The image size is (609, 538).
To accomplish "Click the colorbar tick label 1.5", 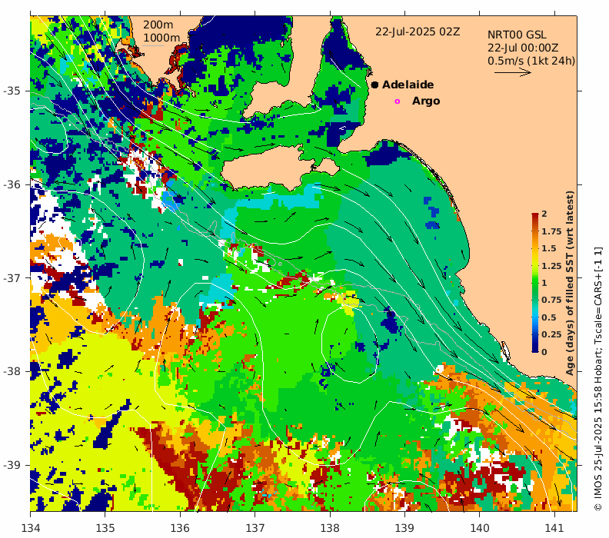I will point(549,248).
